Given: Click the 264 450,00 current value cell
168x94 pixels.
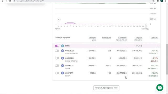Looking at the screenshot, I should [x=137, y=73].
